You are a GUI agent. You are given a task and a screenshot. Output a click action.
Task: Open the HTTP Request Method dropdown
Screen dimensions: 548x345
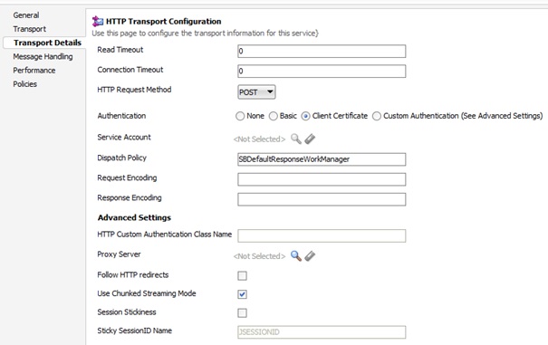pyautogui.click(x=256, y=92)
